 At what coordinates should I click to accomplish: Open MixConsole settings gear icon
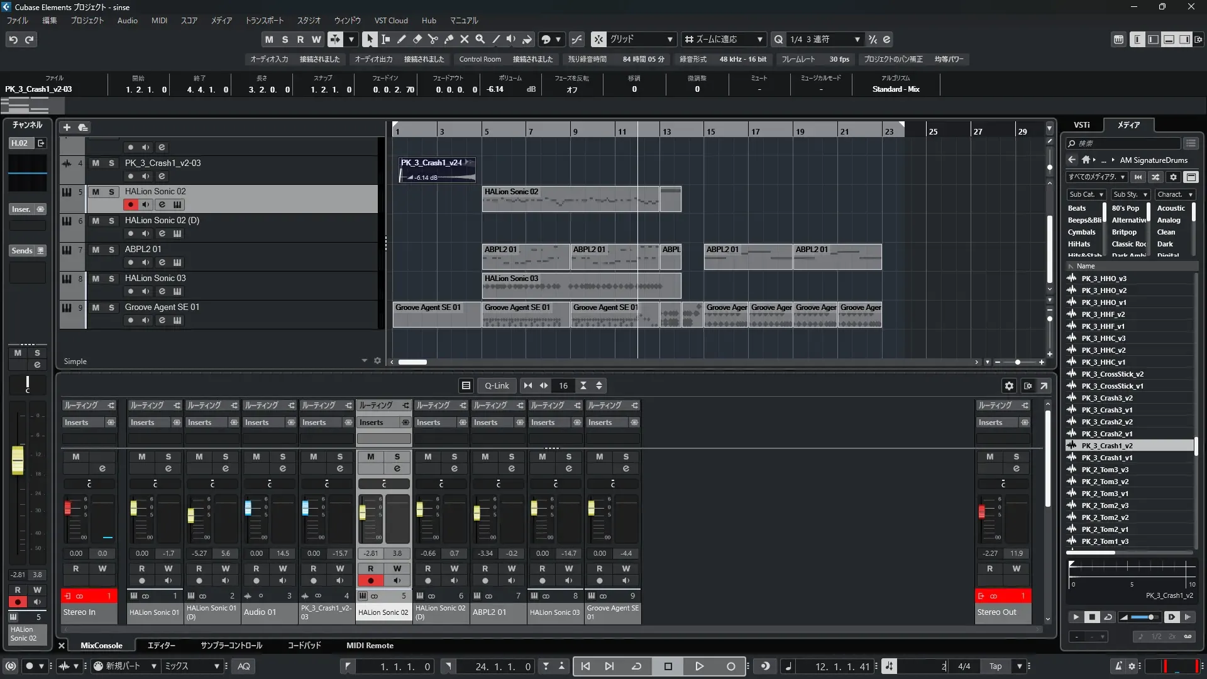[1009, 386]
